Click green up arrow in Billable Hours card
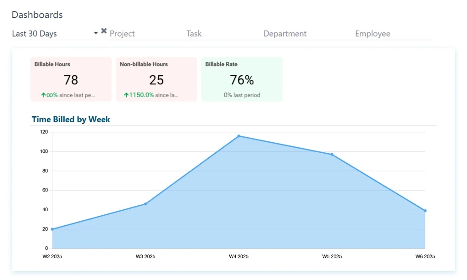 pyautogui.click(x=43, y=95)
